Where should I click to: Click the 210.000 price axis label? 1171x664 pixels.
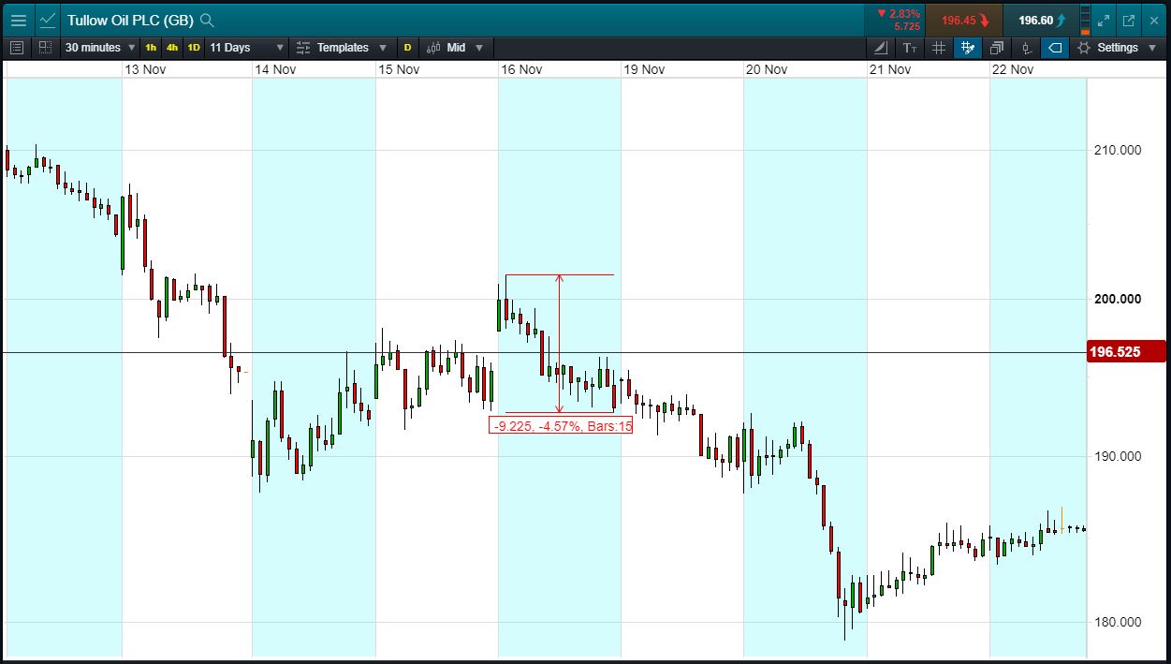click(x=1118, y=150)
